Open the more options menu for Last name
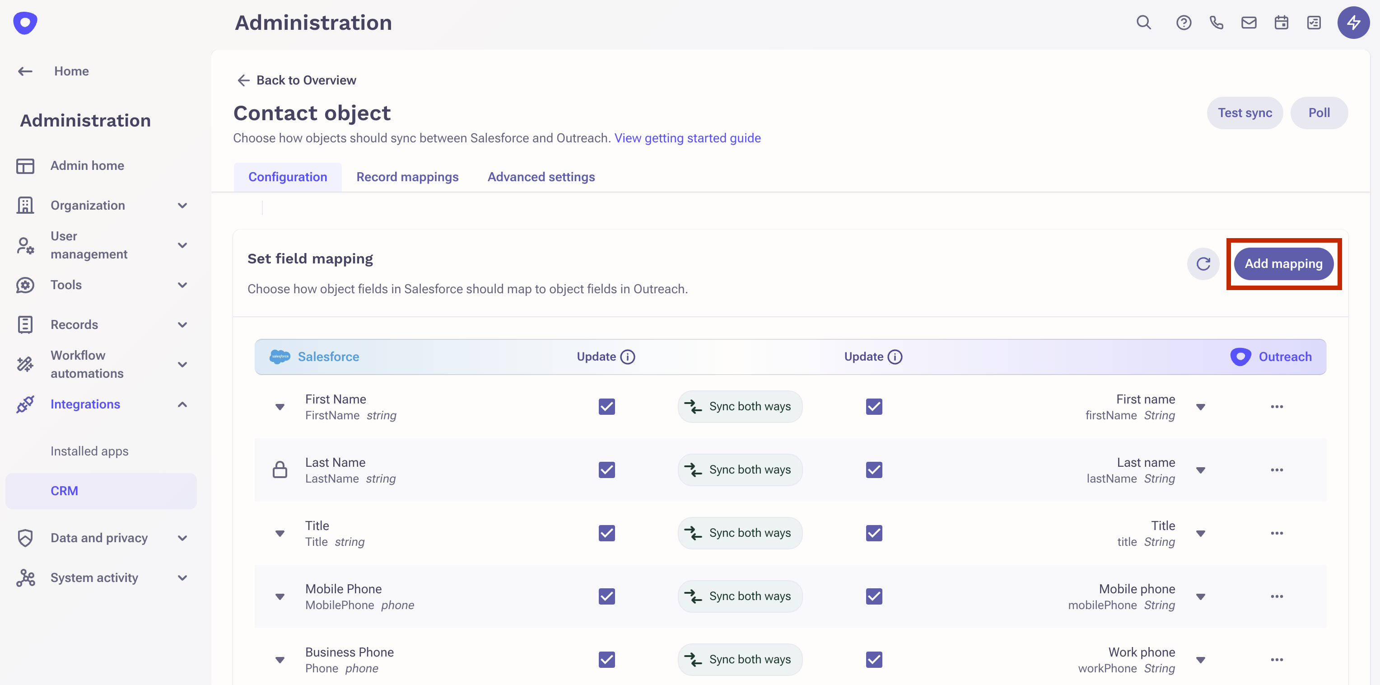This screenshot has height=685, width=1380. pos(1277,470)
